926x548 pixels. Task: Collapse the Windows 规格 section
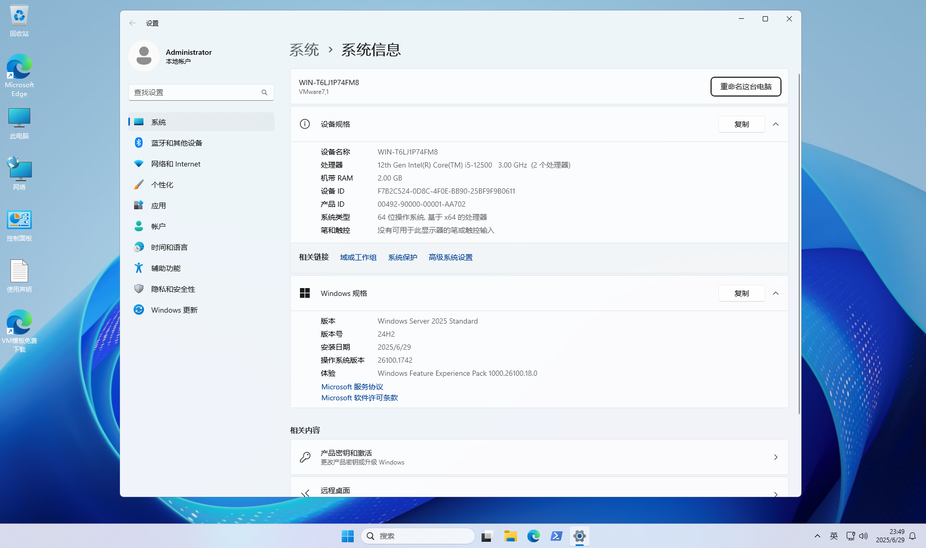click(x=776, y=293)
